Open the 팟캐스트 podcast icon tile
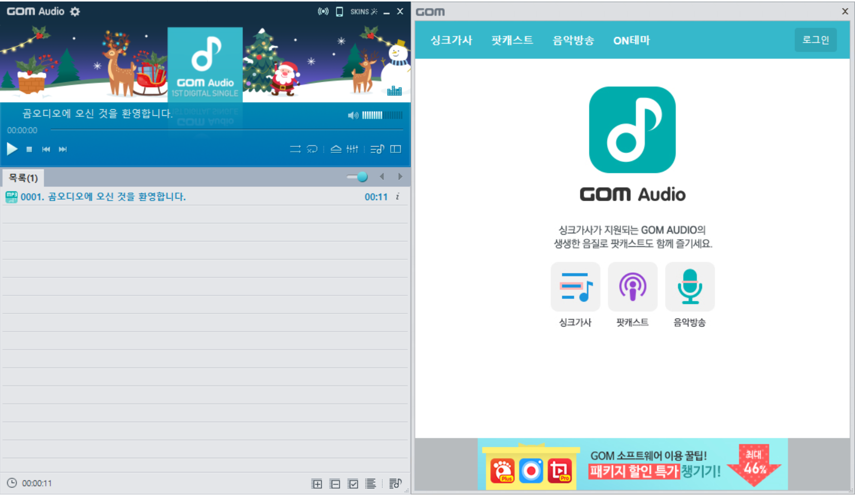Viewport: 855px width, 495px height. [x=633, y=287]
